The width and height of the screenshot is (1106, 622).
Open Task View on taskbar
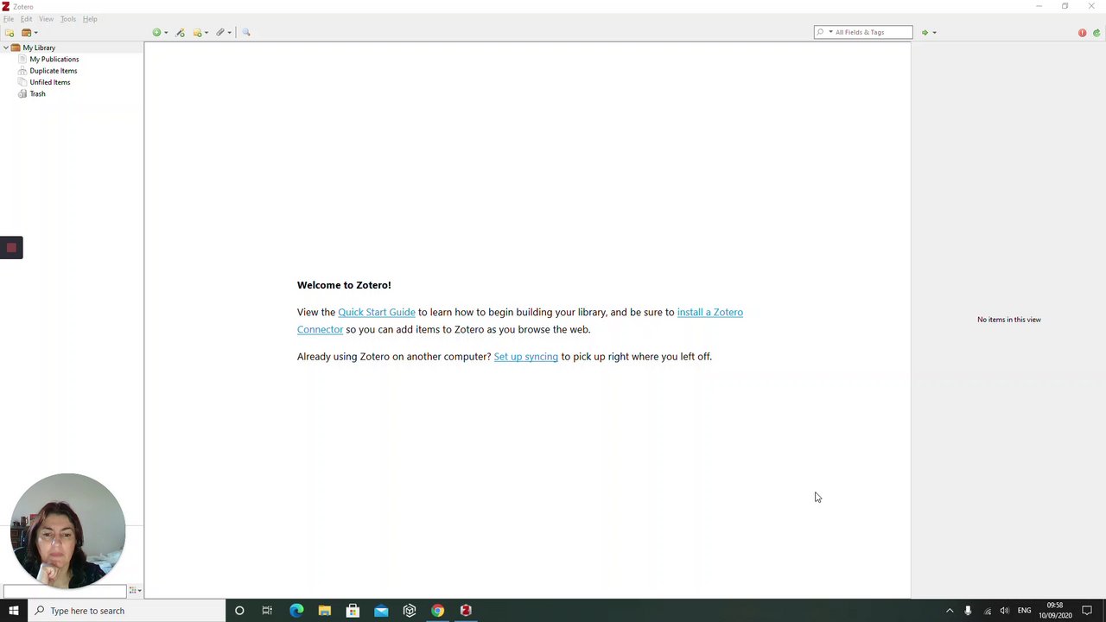[x=267, y=611]
